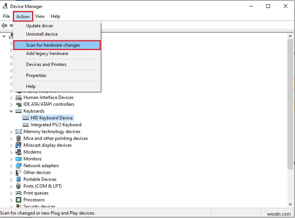Click the Human Interface Devices icon
The width and height of the screenshot is (295, 218).
pos(19,97)
